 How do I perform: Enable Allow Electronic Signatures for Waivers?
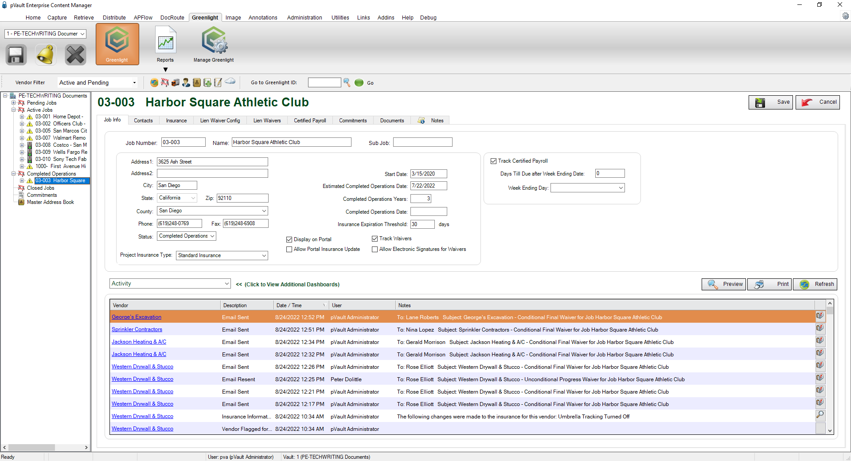(375, 250)
